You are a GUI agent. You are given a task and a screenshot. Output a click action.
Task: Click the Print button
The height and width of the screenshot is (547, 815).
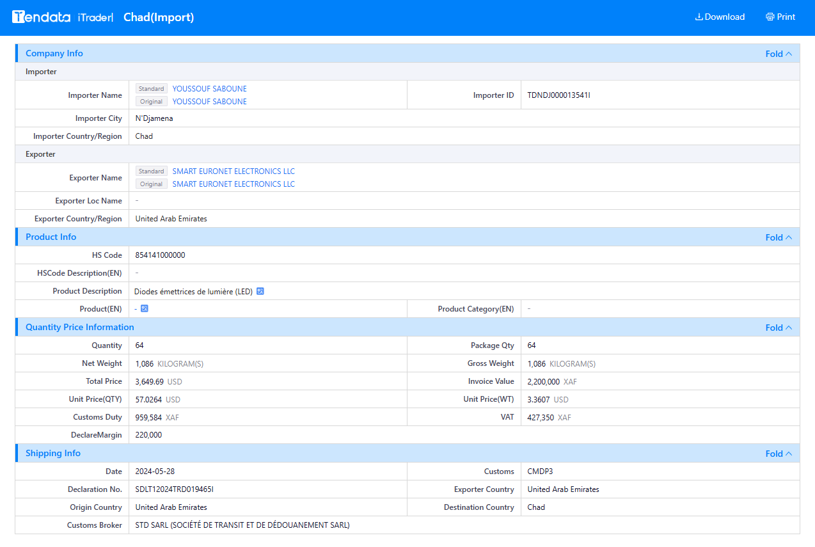tap(780, 17)
